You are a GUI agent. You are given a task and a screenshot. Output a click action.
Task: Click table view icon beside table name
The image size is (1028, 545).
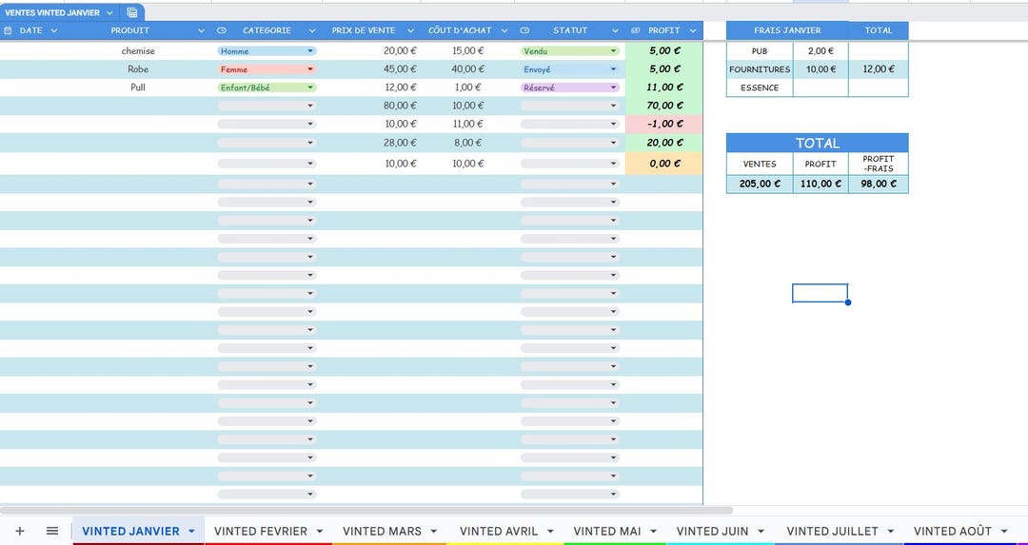pos(131,12)
